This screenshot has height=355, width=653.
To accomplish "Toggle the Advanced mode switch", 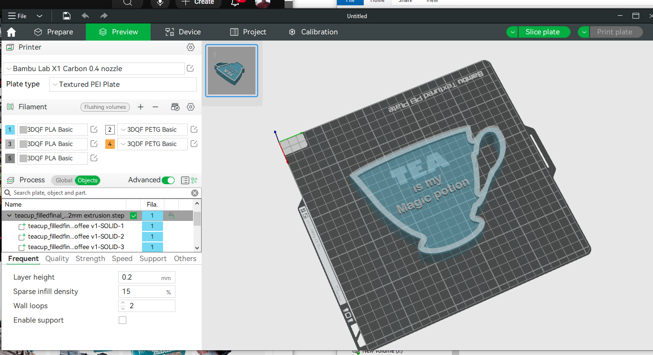I will coord(168,180).
